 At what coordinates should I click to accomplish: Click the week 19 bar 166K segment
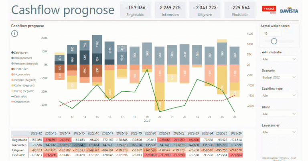click(147, 54)
